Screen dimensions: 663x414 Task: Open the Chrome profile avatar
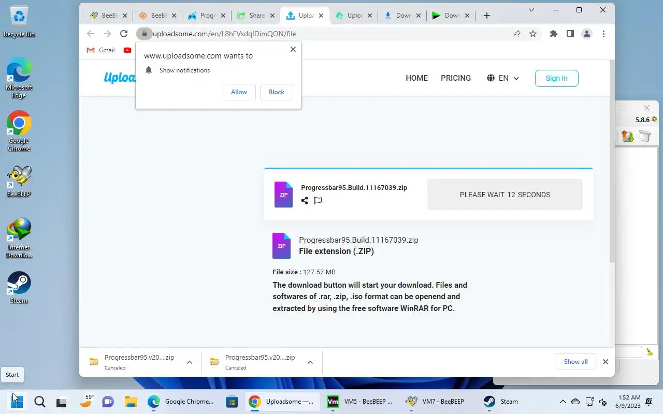[586, 34]
